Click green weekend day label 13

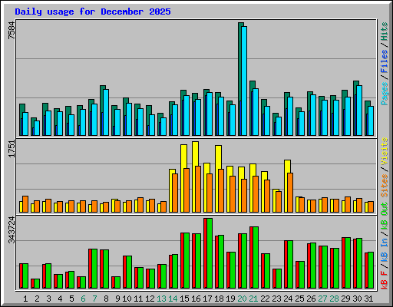click(161, 299)
